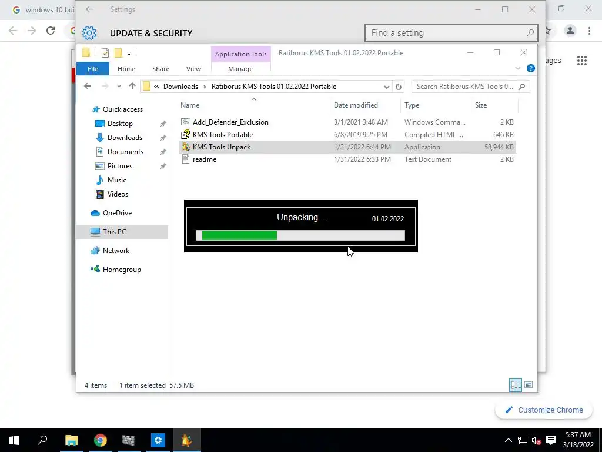Click the Chrome forward navigation arrow
The image size is (602, 452).
pyautogui.click(x=32, y=31)
